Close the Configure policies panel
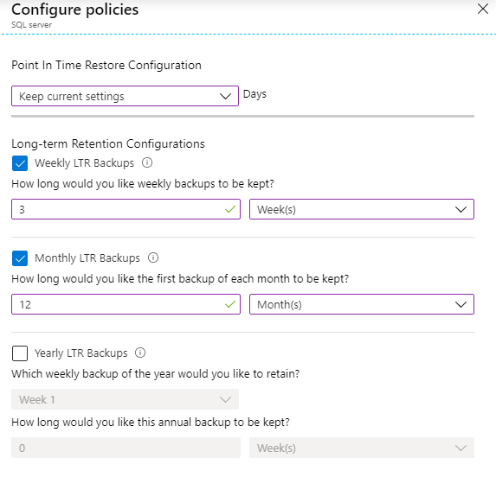The image size is (496, 477). point(483,9)
